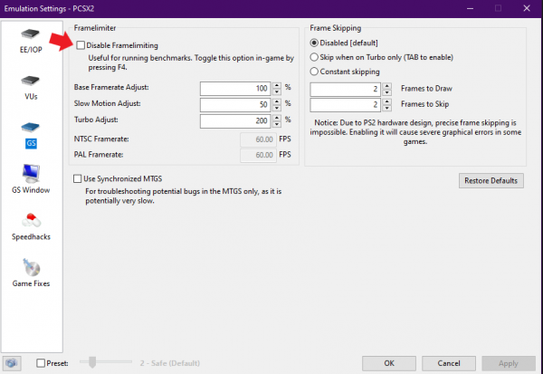This screenshot has width=543, height=374.
Task: Enable the Preset checkbox
Action: (42, 363)
